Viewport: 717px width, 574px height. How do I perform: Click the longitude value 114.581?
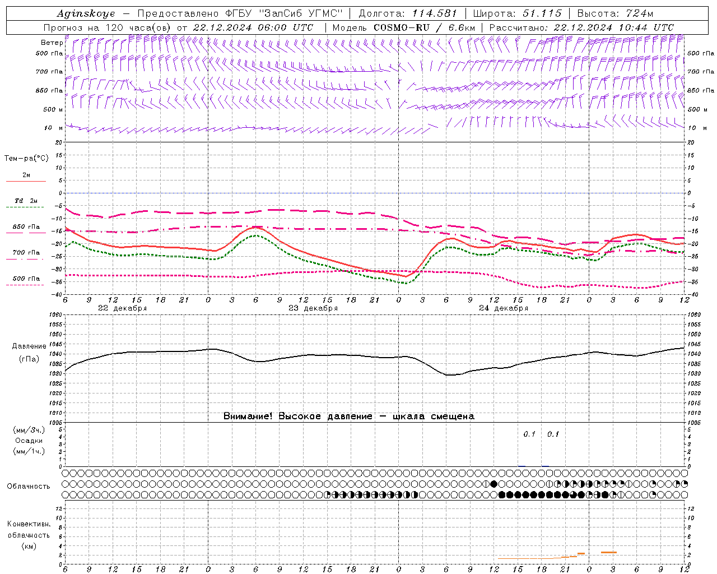(434, 13)
